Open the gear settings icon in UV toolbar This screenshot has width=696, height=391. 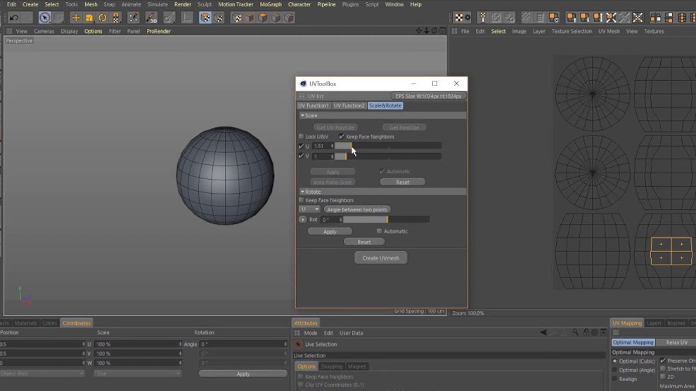coord(468,18)
